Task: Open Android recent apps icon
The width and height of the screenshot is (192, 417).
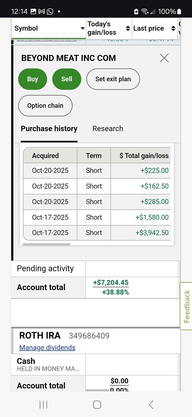Action: tap(43, 404)
